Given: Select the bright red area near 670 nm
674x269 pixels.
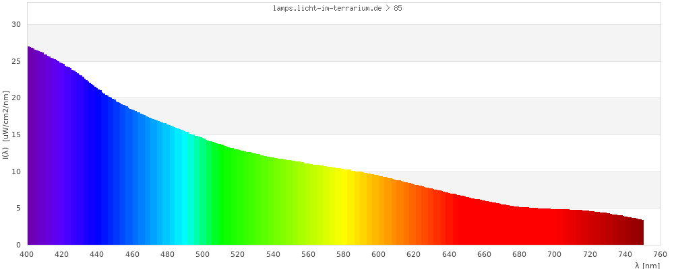Looking at the screenshot, I should click(502, 225).
